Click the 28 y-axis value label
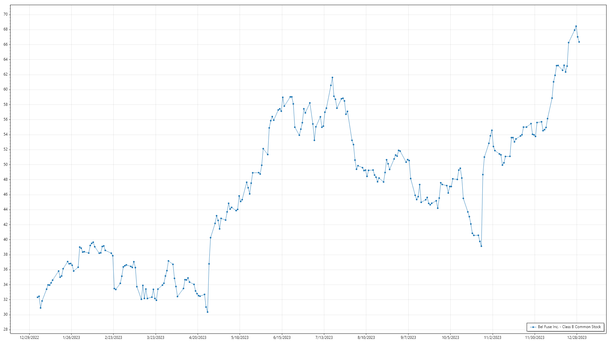 pyautogui.click(x=6, y=329)
